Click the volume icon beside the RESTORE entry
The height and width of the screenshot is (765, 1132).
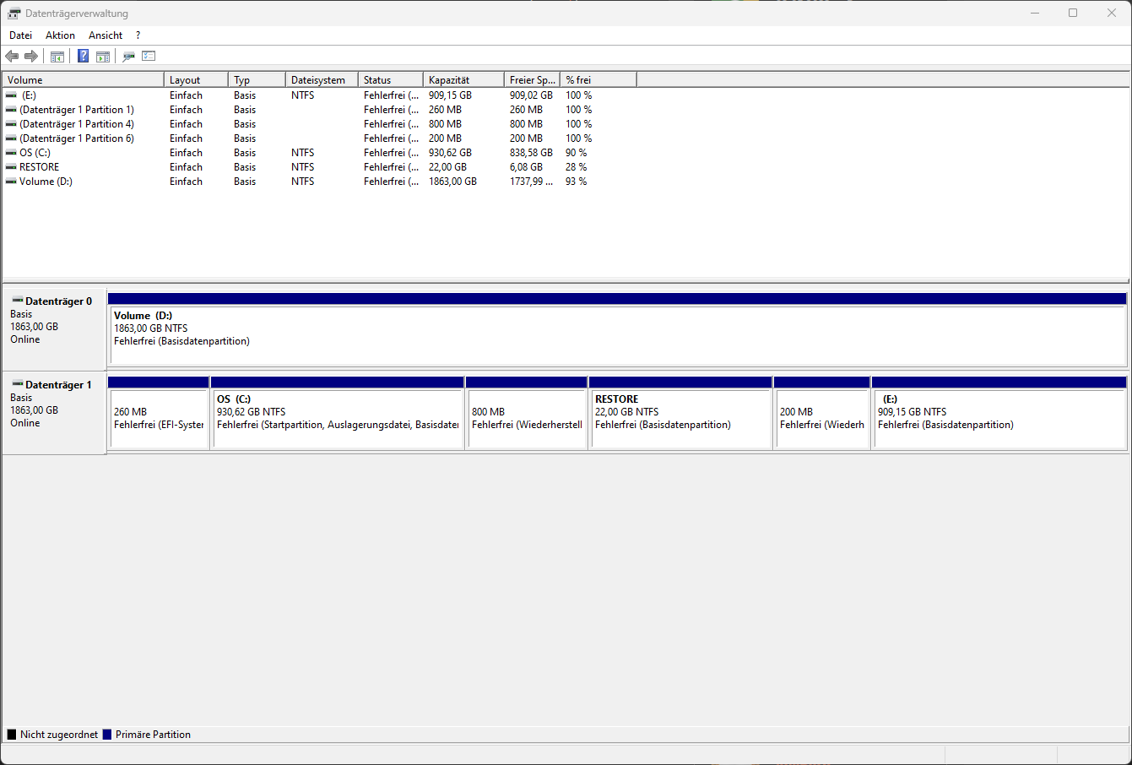click(x=12, y=166)
